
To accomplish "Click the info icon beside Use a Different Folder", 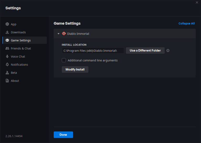I will (x=168, y=51).
